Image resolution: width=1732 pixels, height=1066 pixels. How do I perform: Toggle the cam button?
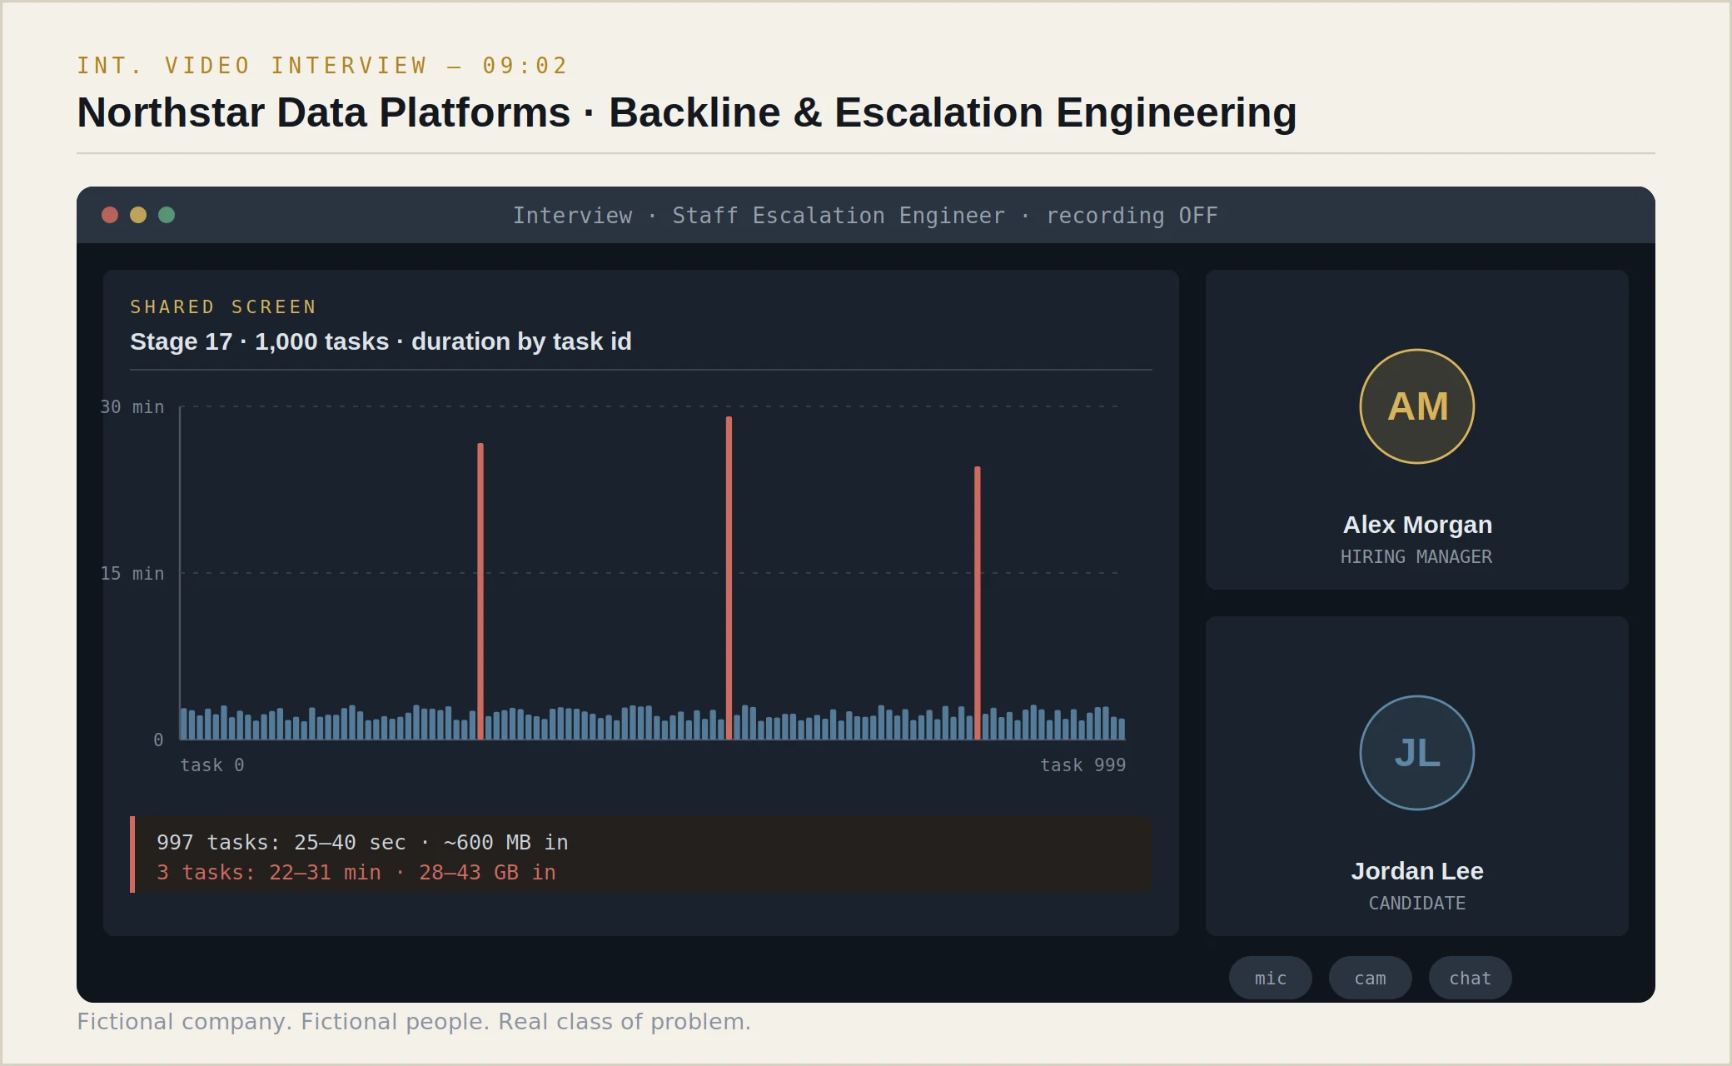1370,978
